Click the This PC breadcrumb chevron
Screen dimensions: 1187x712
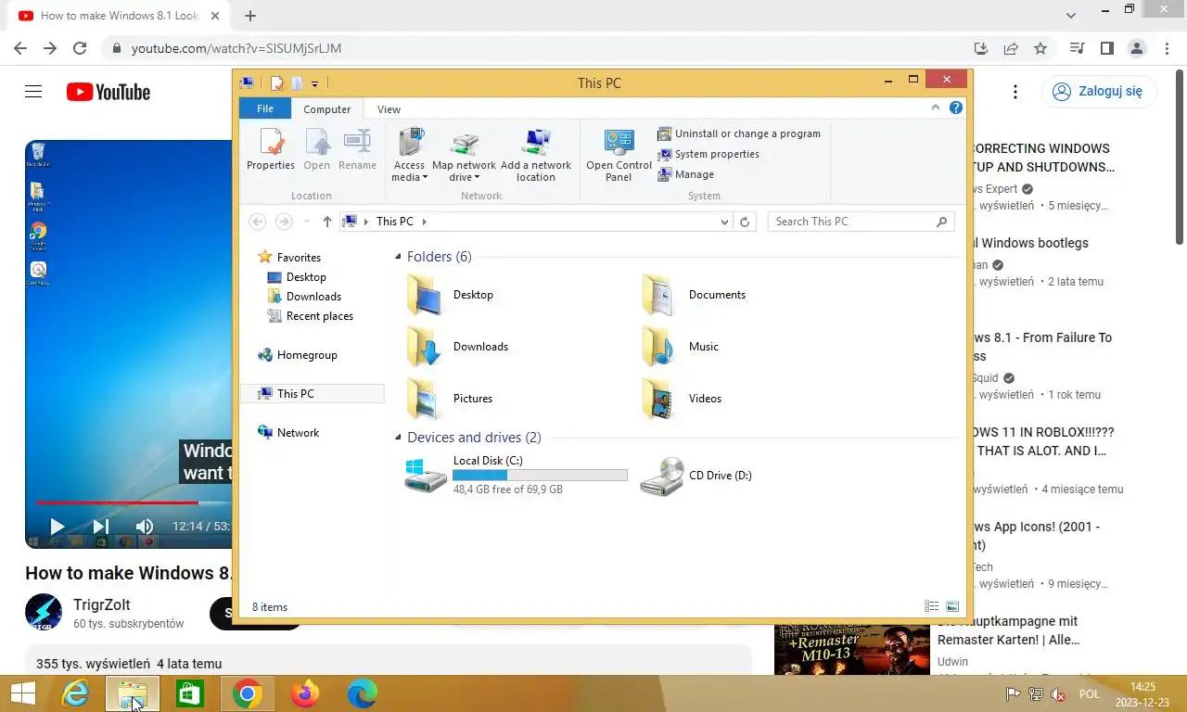tap(425, 222)
